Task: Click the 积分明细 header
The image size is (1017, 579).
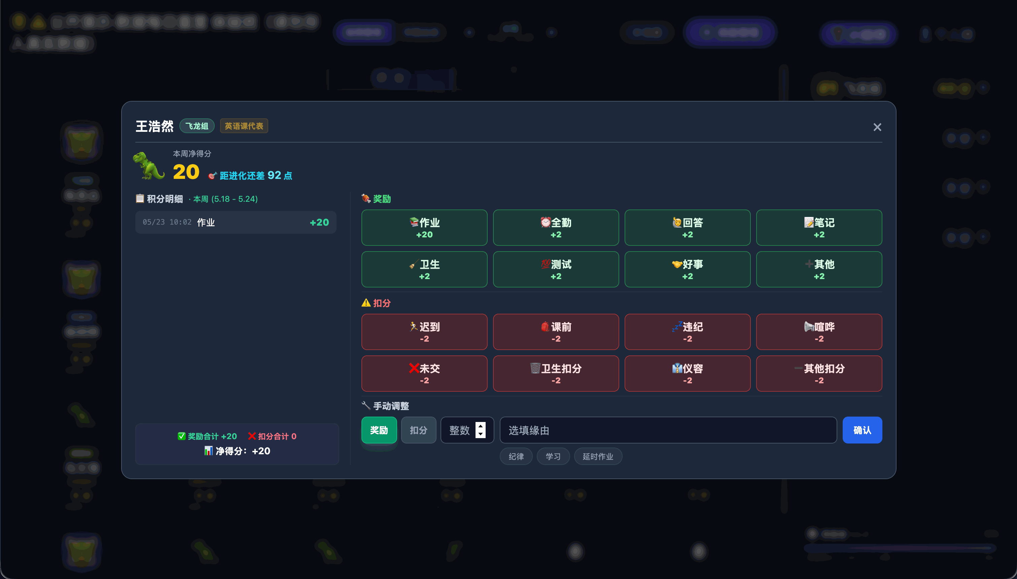Action: coord(159,199)
